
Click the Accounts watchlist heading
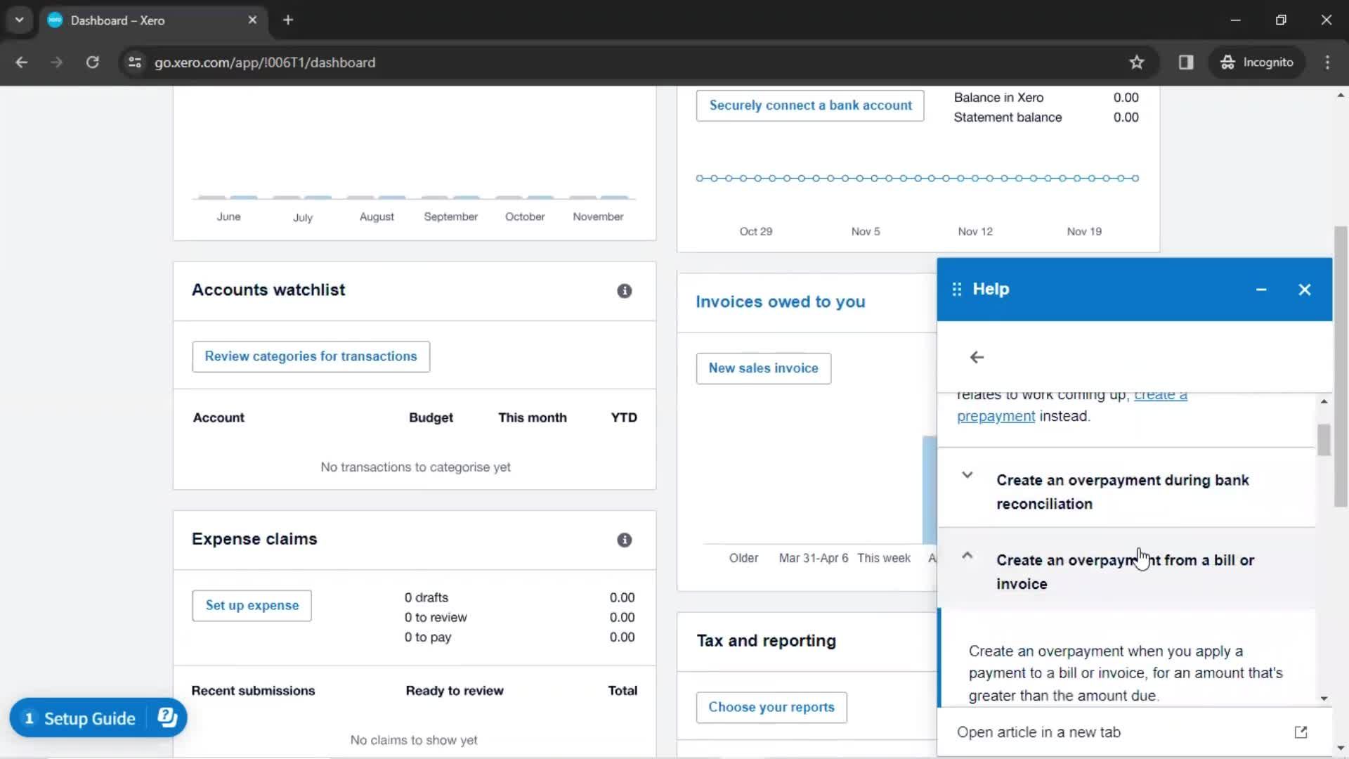click(268, 290)
